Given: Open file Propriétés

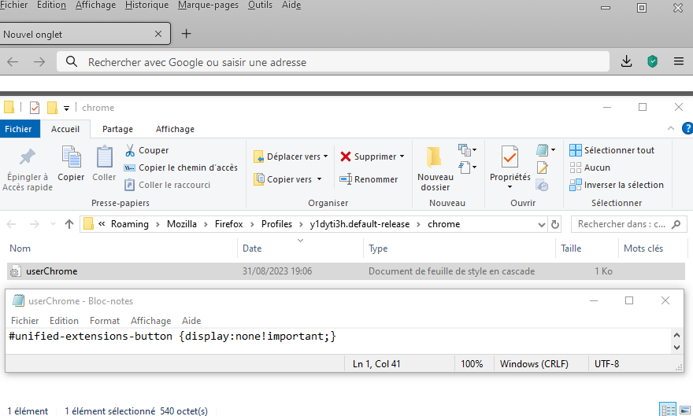Looking at the screenshot, I should (x=510, y=164).
